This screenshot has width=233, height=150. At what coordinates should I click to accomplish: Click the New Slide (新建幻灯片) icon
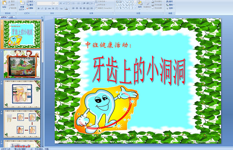pos(22,3)
